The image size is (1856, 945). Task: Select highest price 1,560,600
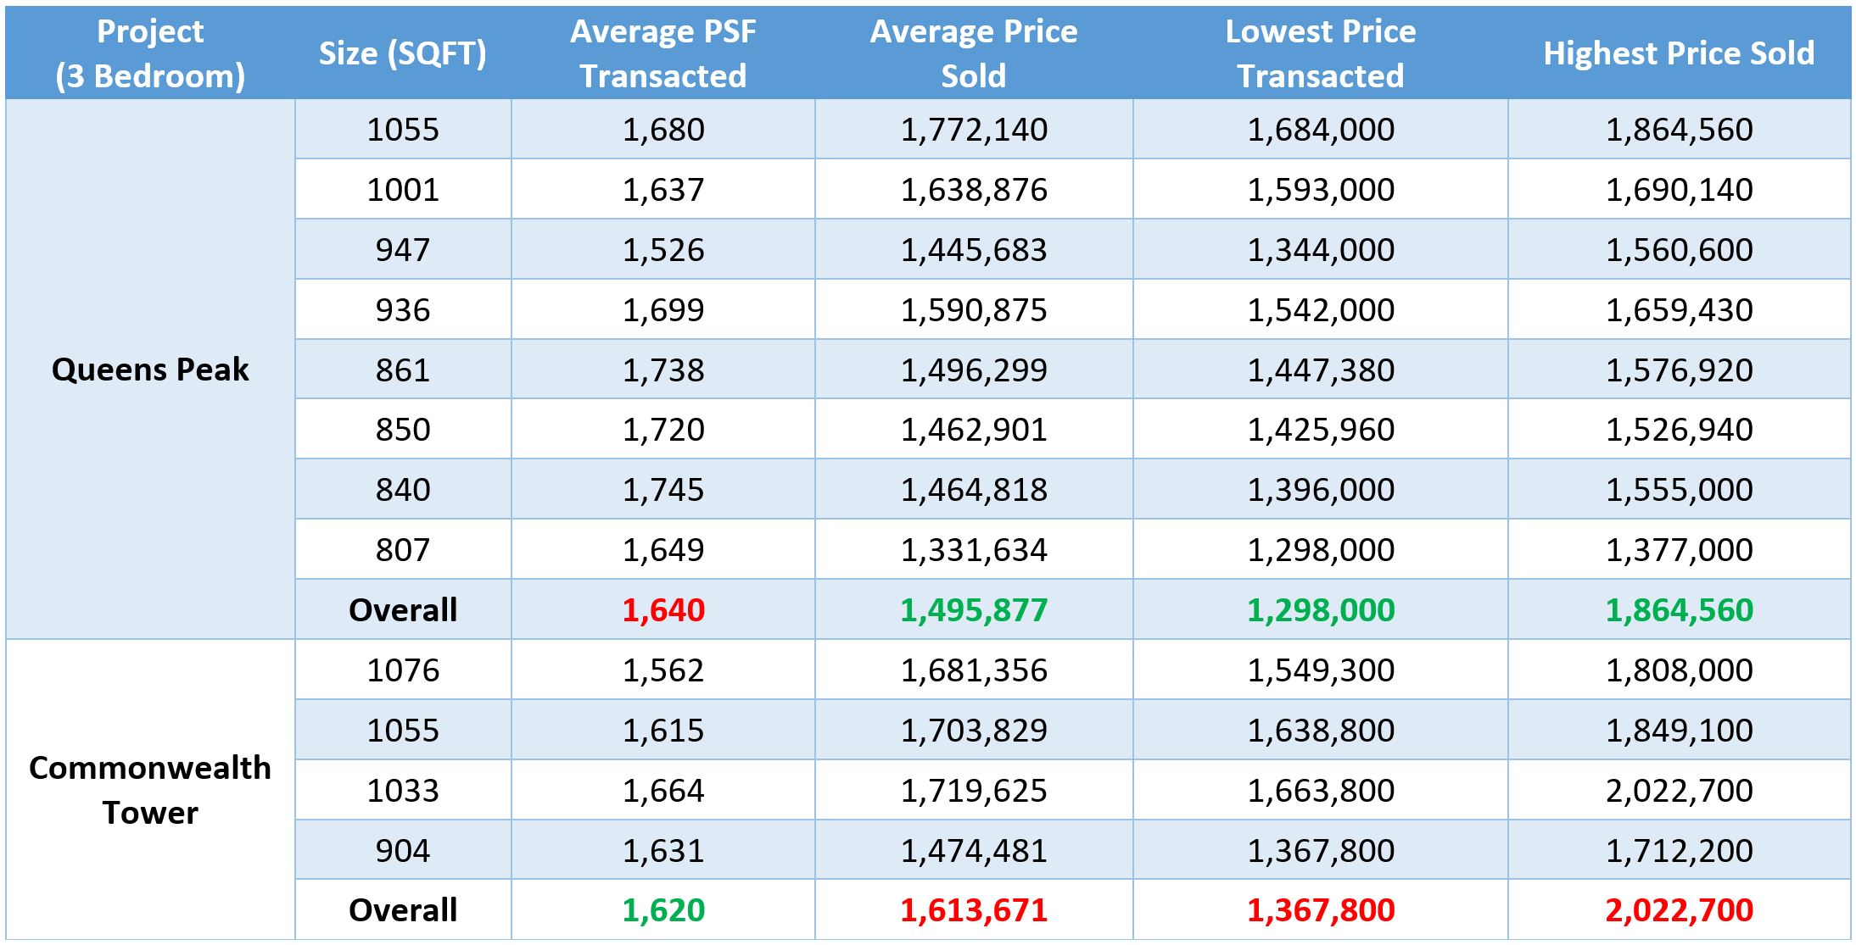(1680, 249)
